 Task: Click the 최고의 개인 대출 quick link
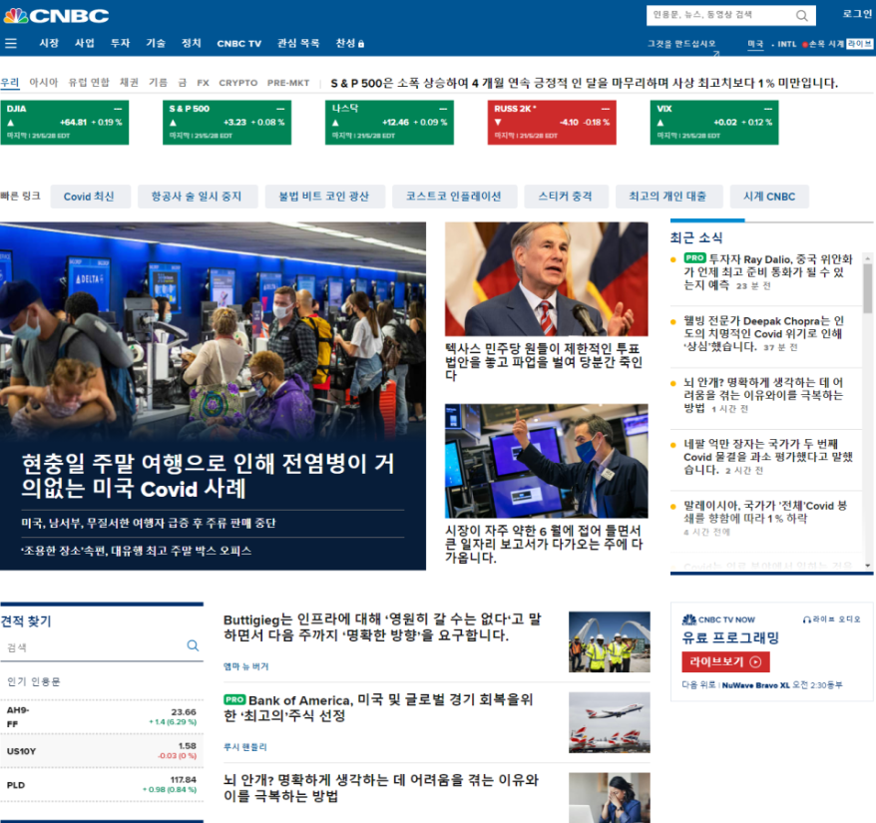(x=668, y=197)
